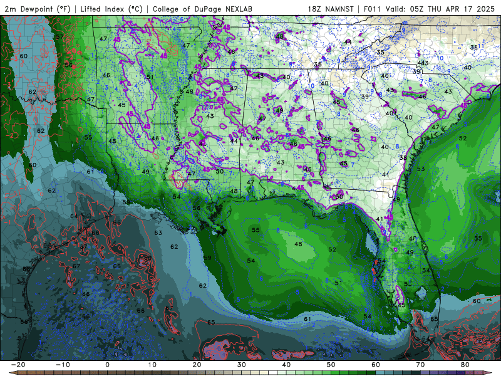This screenshot has height=376, width=501.
Task: Click the '60' colorbar scale label
Action: click(x=376, y=365)
